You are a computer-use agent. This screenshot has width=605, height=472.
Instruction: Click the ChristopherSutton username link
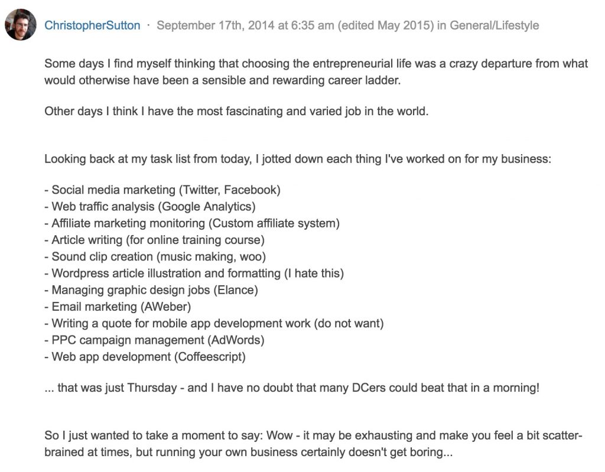(92, 25)
